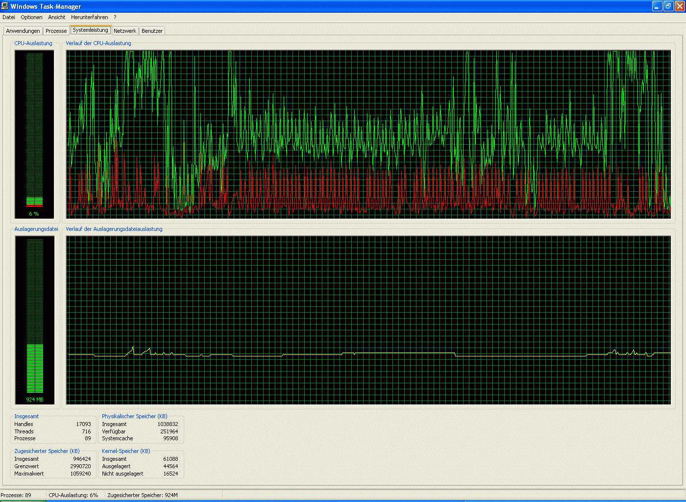The width and height of the screenshot is (686, 502).
Task: Click the Handles count in Insgesamt group
Action: tap(83, 424)
